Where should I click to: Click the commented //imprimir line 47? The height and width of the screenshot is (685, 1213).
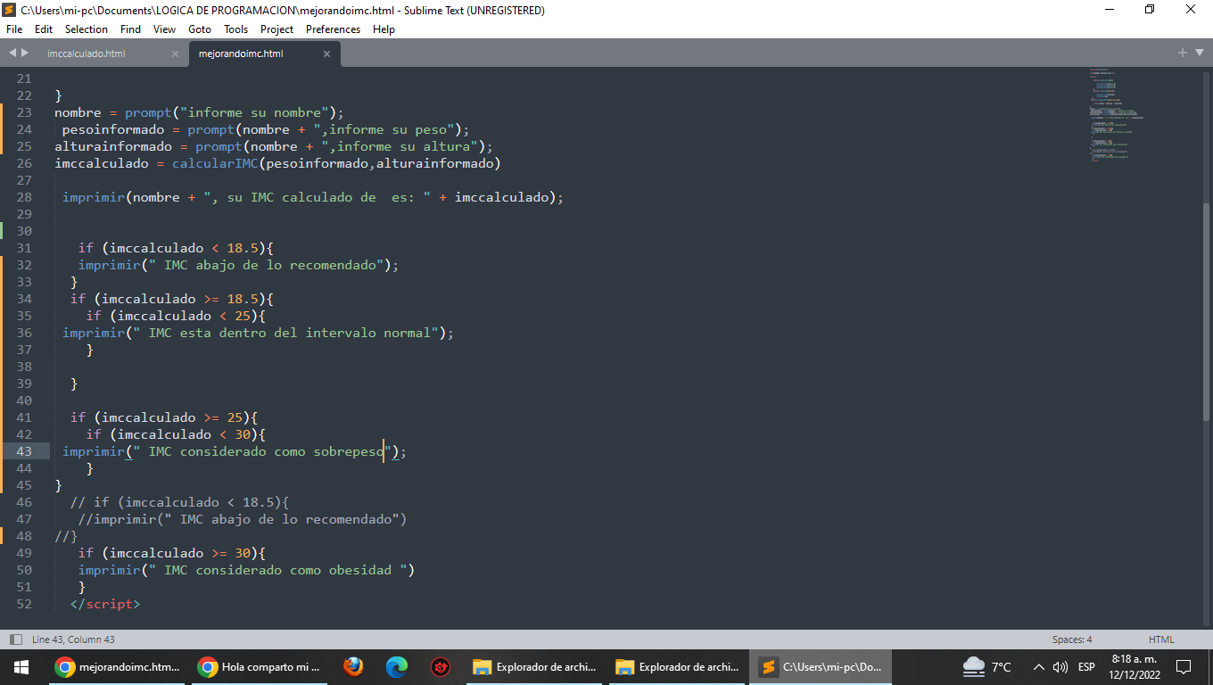[243, 519]
